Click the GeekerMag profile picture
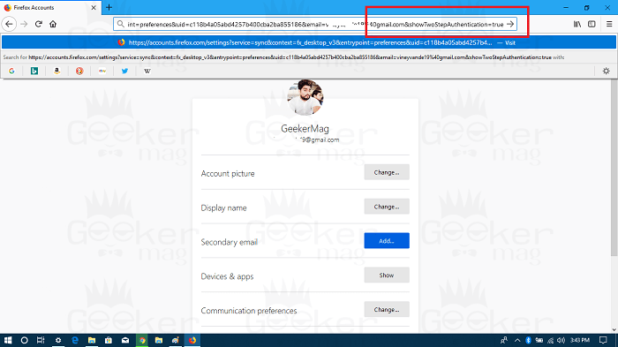This screenshot has height=347, width=618. coord(305,97)
